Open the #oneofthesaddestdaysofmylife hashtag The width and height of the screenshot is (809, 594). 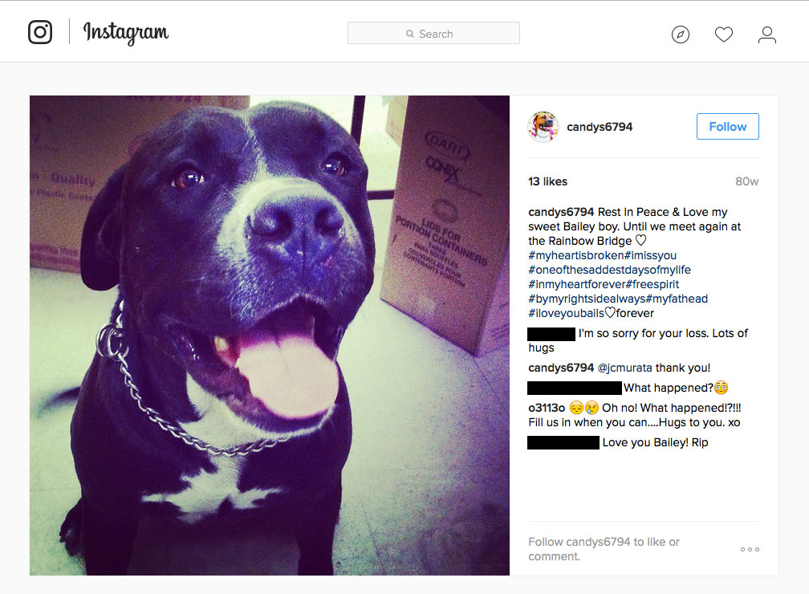(609, 270)
